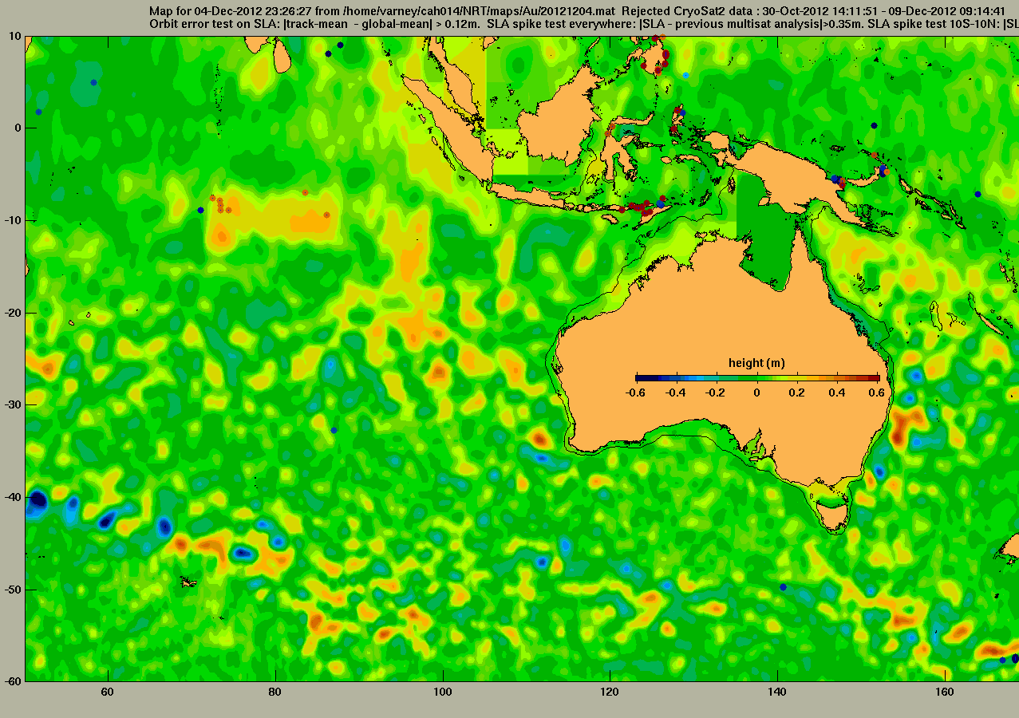Click the 'Map for 04-Dec-2012 23:26:27' title text

coord(230,12)
